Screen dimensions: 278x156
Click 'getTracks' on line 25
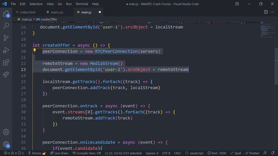pos(84,82)
